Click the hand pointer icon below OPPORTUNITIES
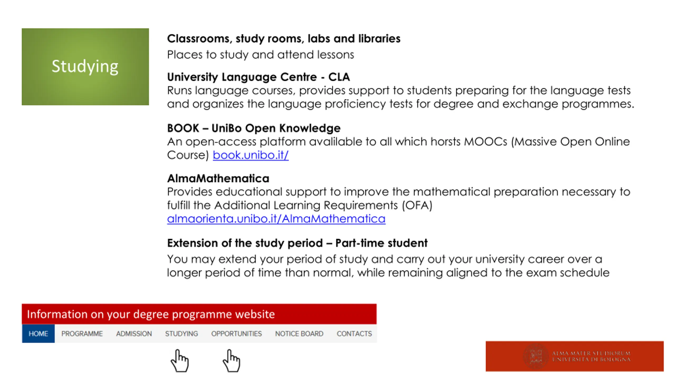675x379 pixels. 231,361
